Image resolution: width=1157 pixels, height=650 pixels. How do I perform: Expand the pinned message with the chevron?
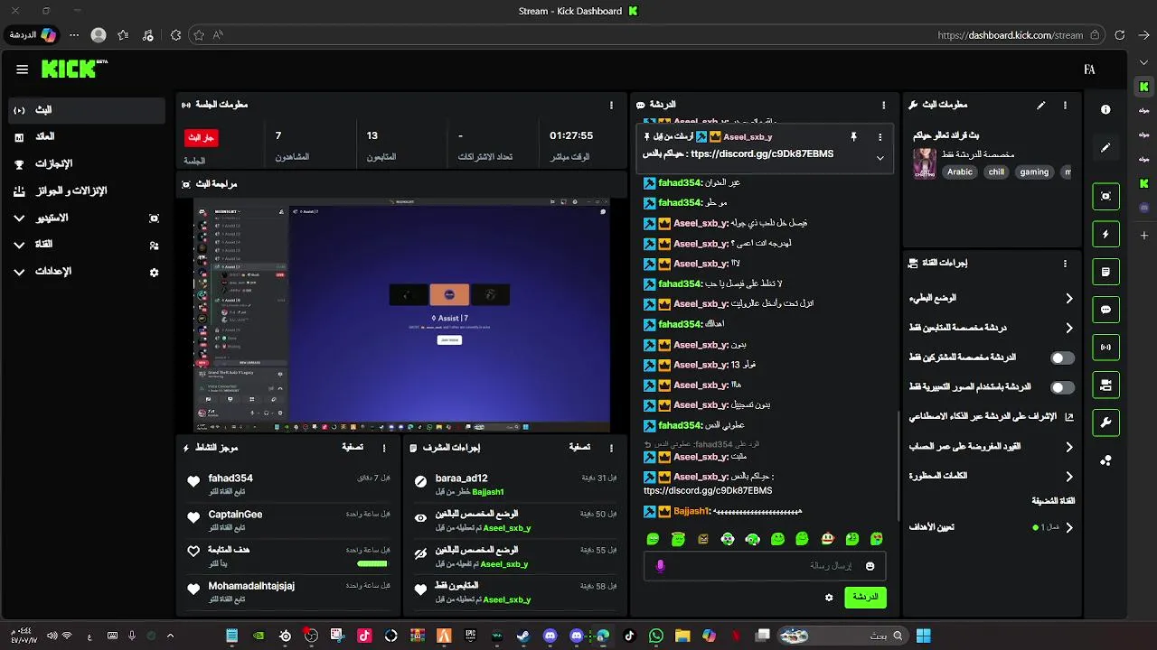click(880, 158)
